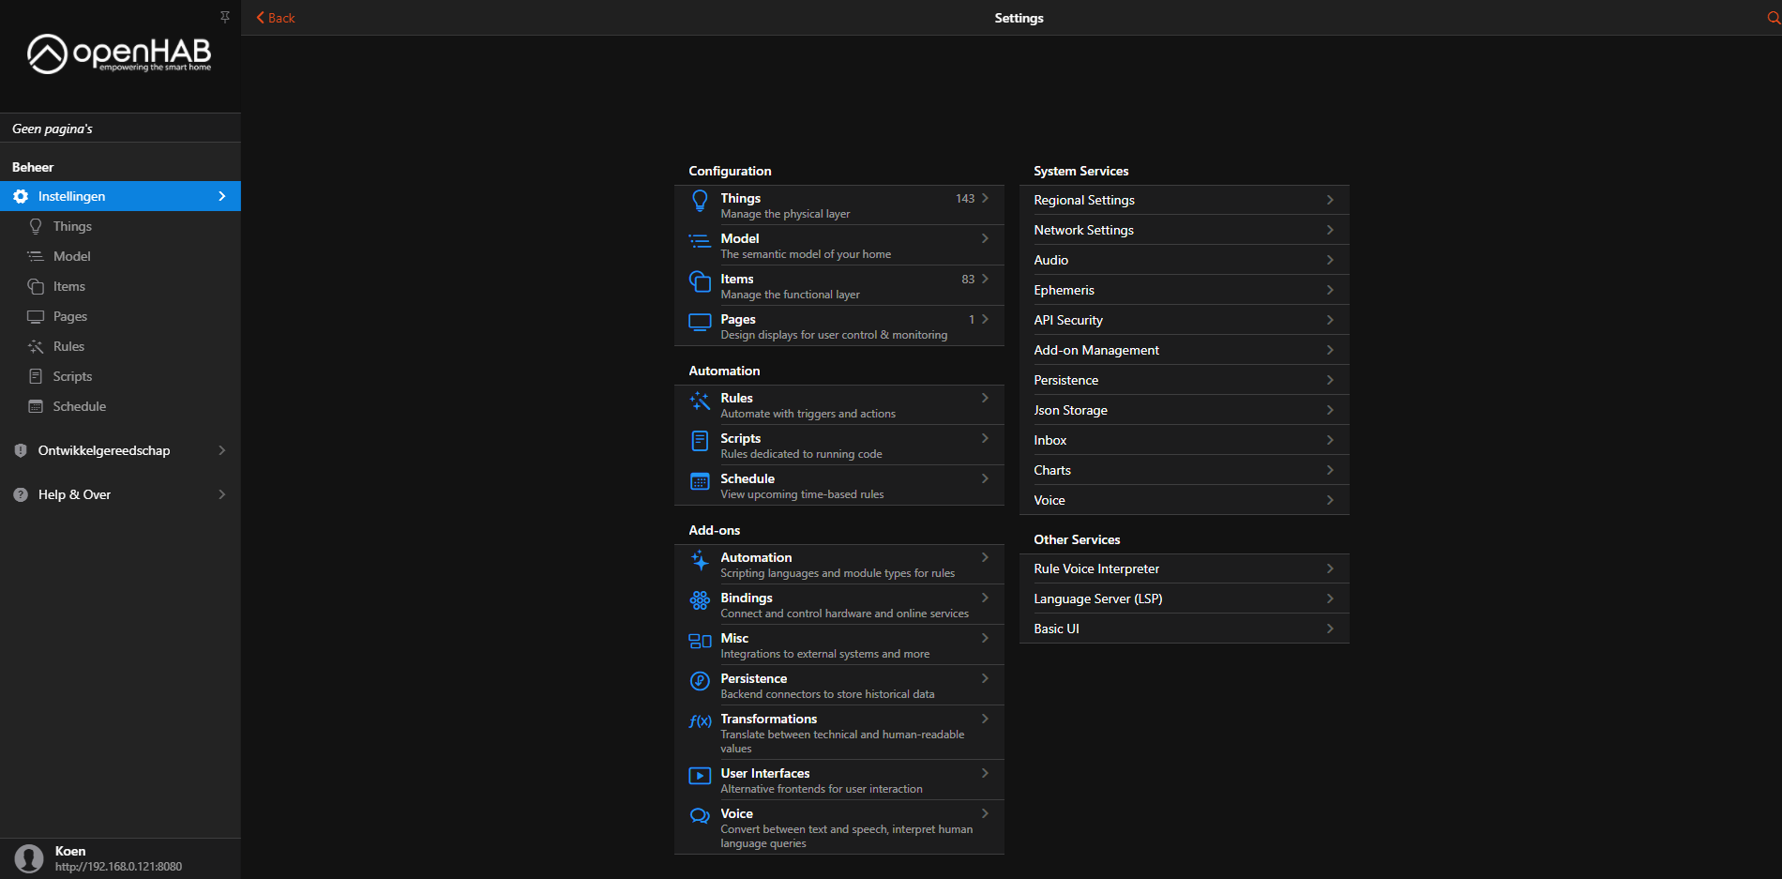Click chevron on Basic UI row
Screen dimensions: 1782x879
1330,629
